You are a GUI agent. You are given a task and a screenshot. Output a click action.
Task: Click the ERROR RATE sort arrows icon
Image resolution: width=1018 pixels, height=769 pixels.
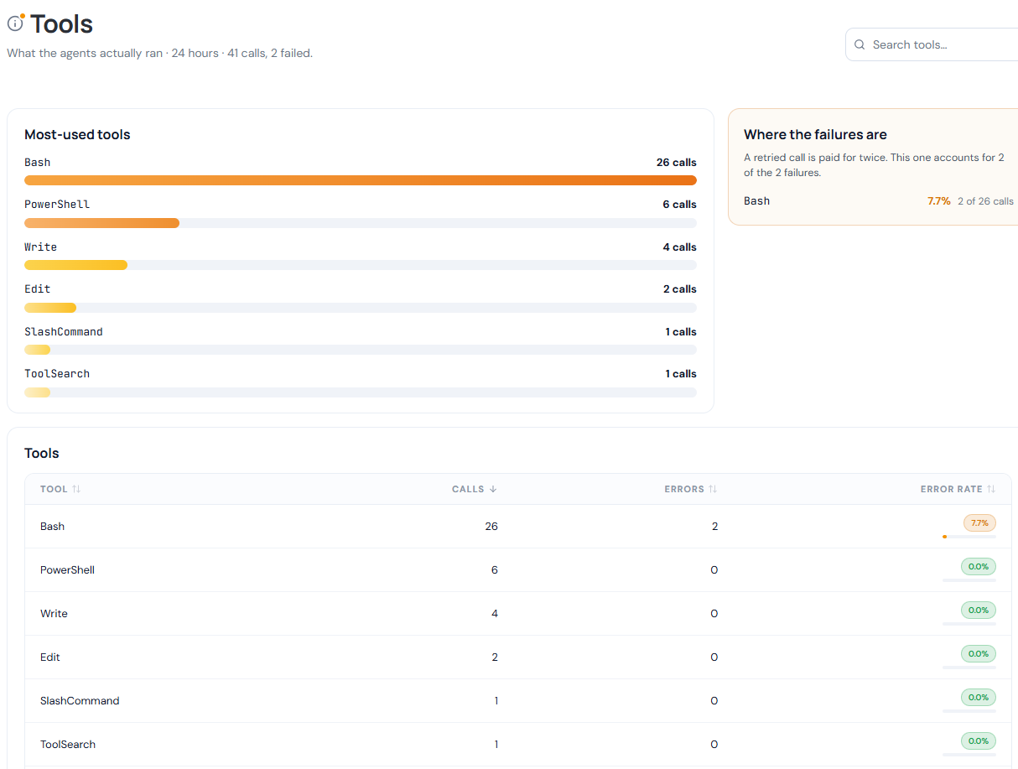tap(991, 489)
